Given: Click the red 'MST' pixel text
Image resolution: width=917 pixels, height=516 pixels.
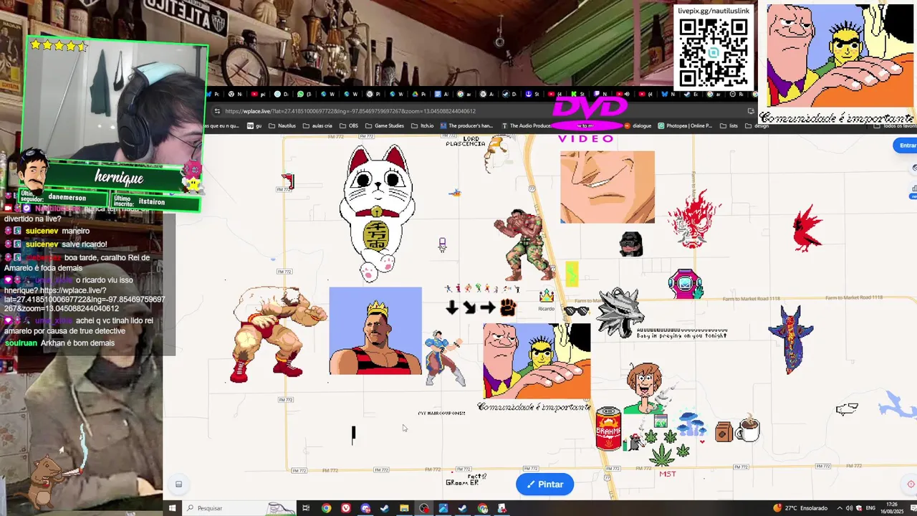Looking at the screenshot, I should (667, 474).
